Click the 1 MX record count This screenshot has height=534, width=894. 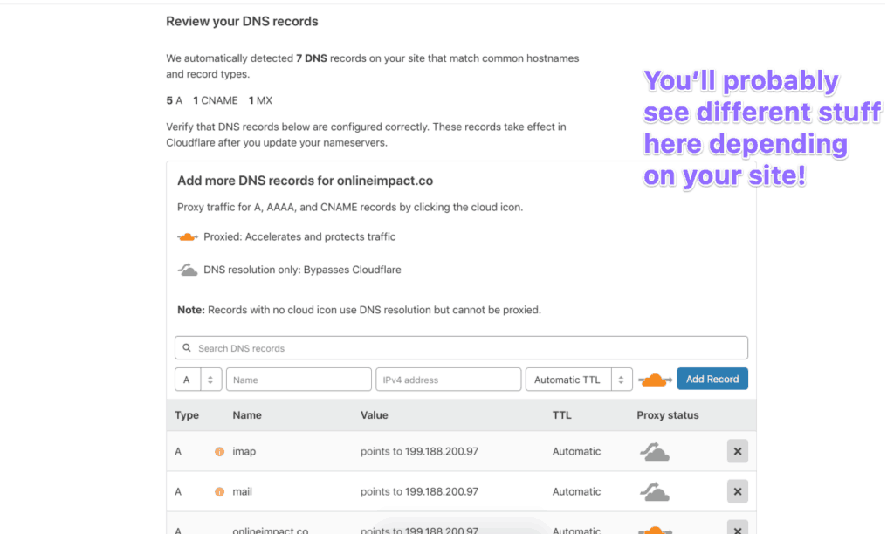pyautogui.click(x=260, y=101)
